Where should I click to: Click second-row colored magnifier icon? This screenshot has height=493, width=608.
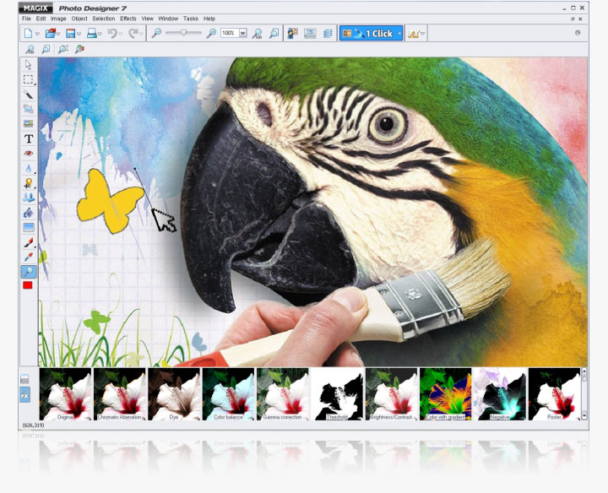tap(79, 49)
